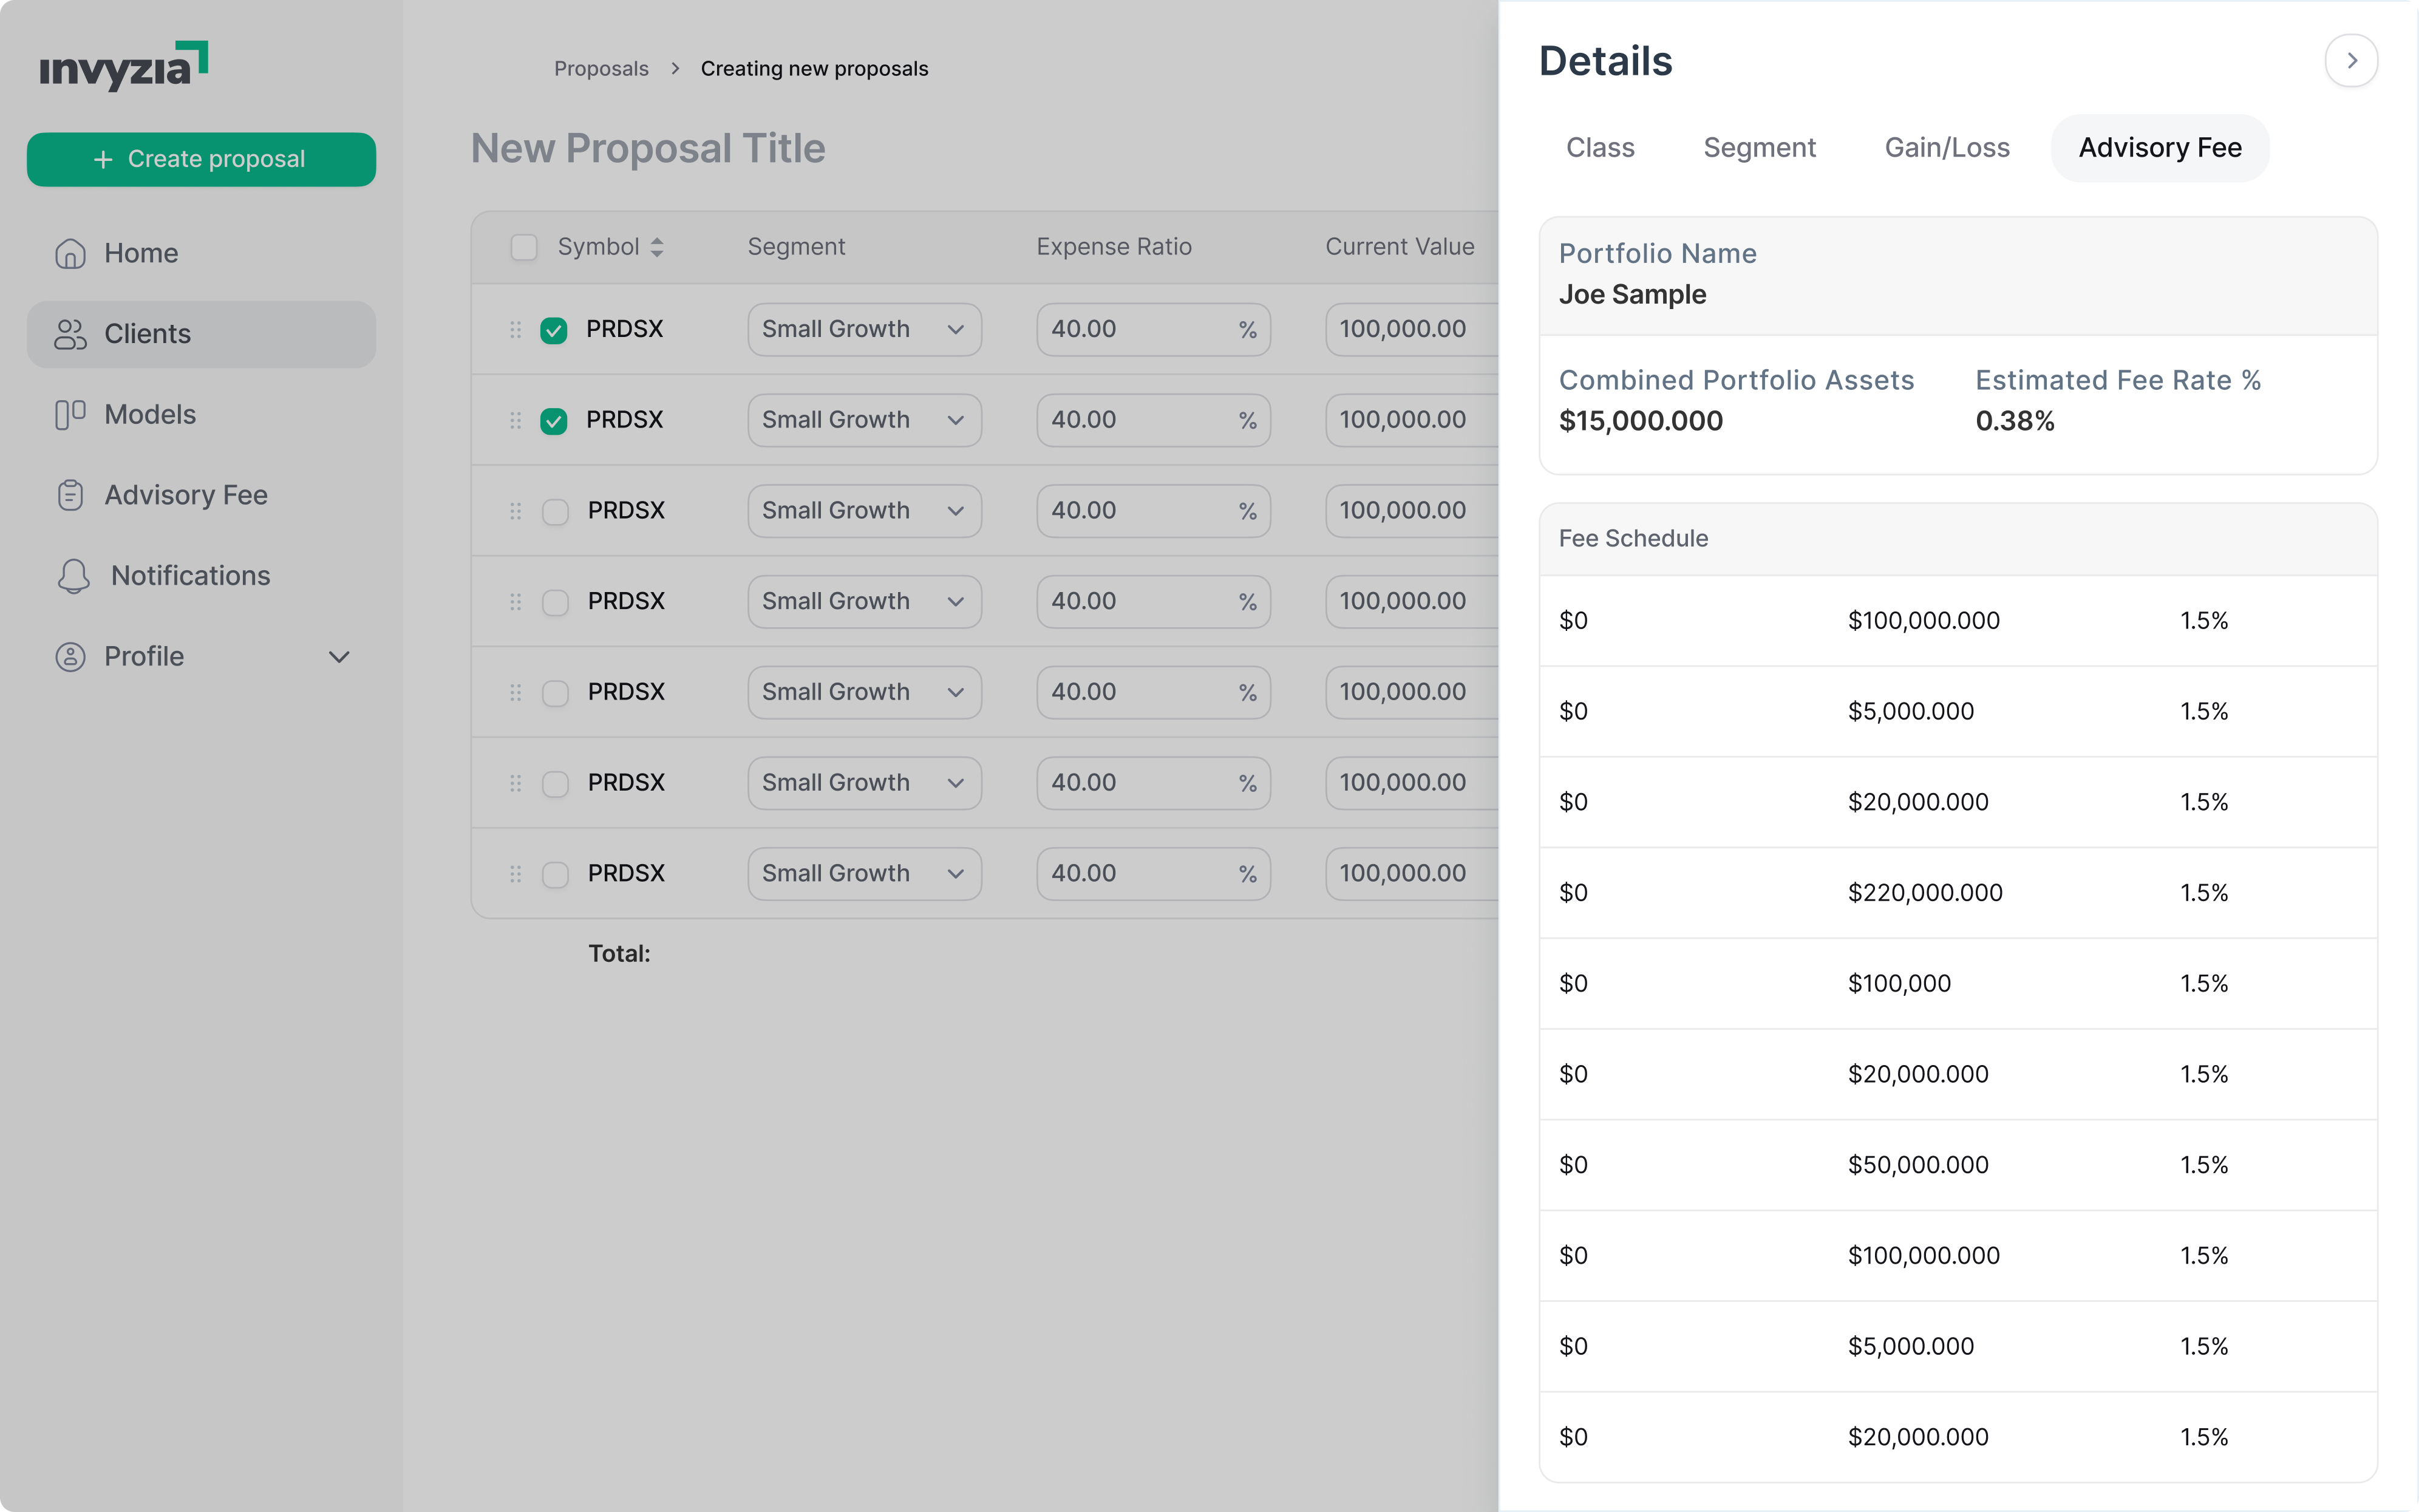This screenshot has height=1512, width=2419.
Task: Click the Advisory Fee clipboard icon
Action: [x=70, y=495]
